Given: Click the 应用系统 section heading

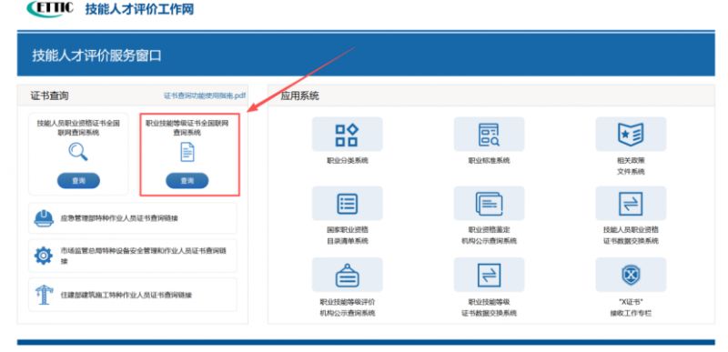Looking at the screenshot, I should coord(300,96).
